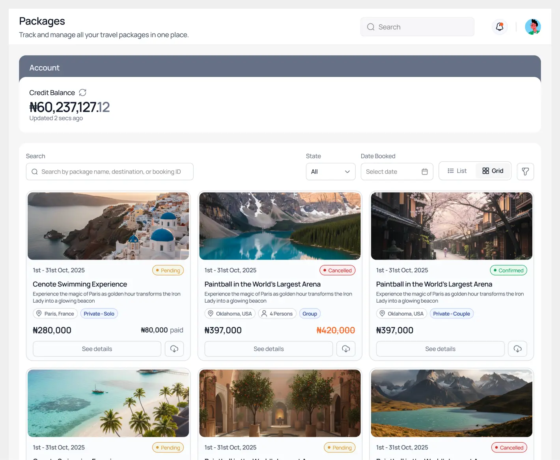Select the 4 Persons tag

277,314
